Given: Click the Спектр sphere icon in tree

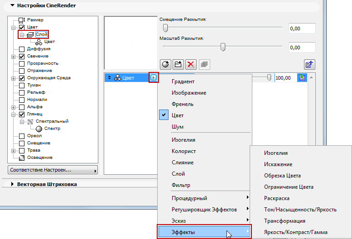Looking at the screenshot, I should coord(39,129).
